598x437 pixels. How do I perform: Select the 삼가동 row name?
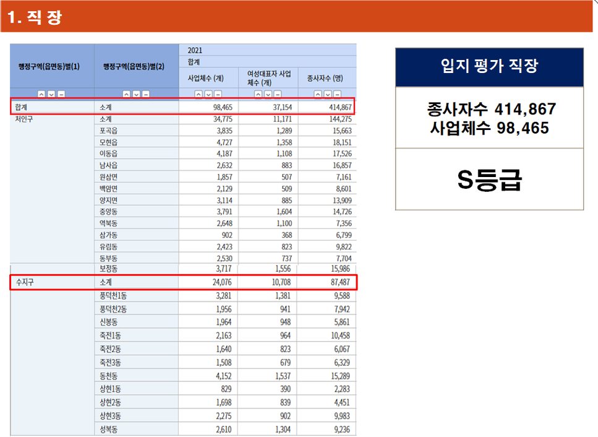coord(109,235)
